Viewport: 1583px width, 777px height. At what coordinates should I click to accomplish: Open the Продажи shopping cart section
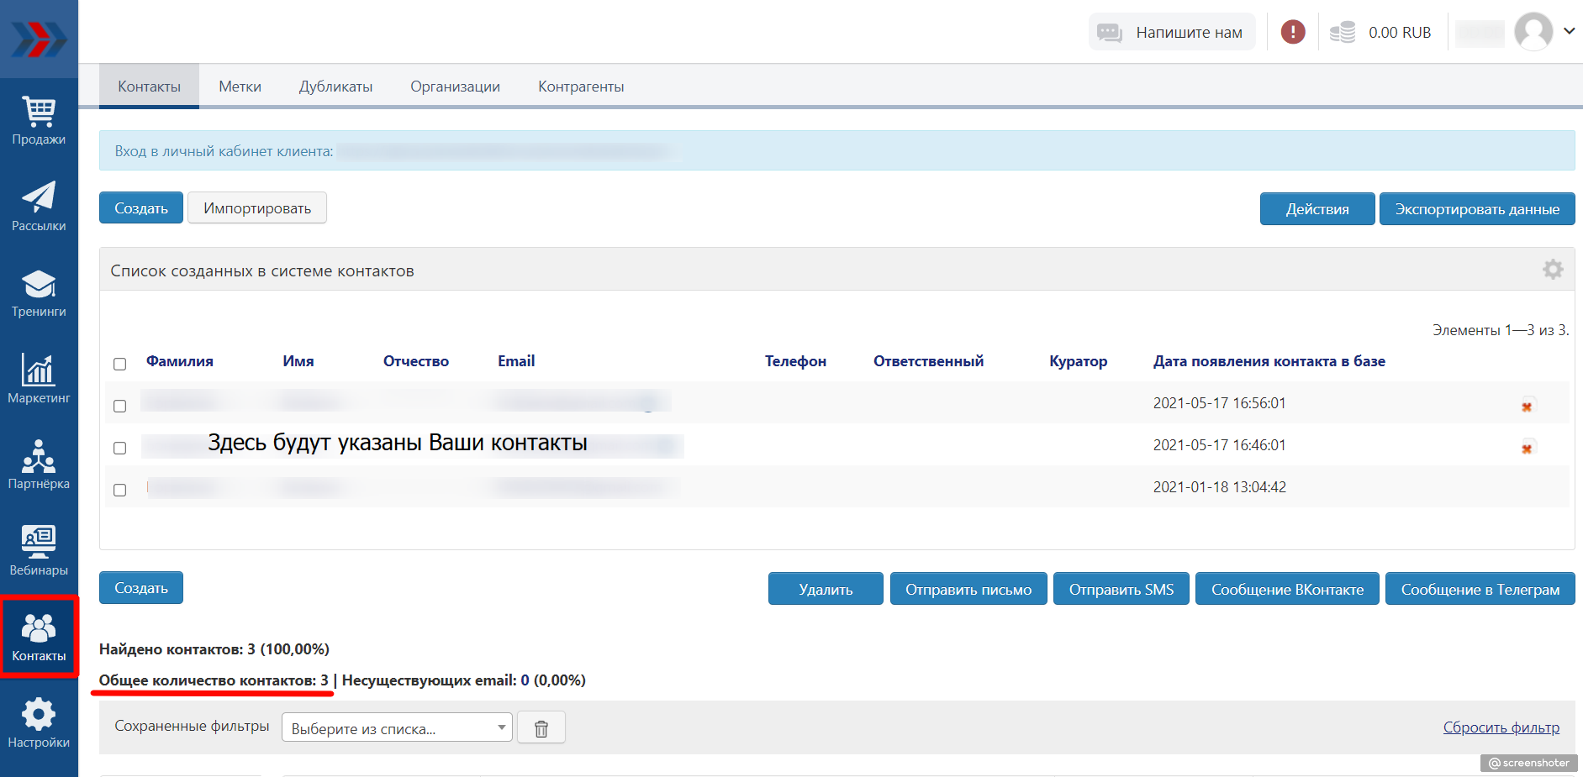39,121
